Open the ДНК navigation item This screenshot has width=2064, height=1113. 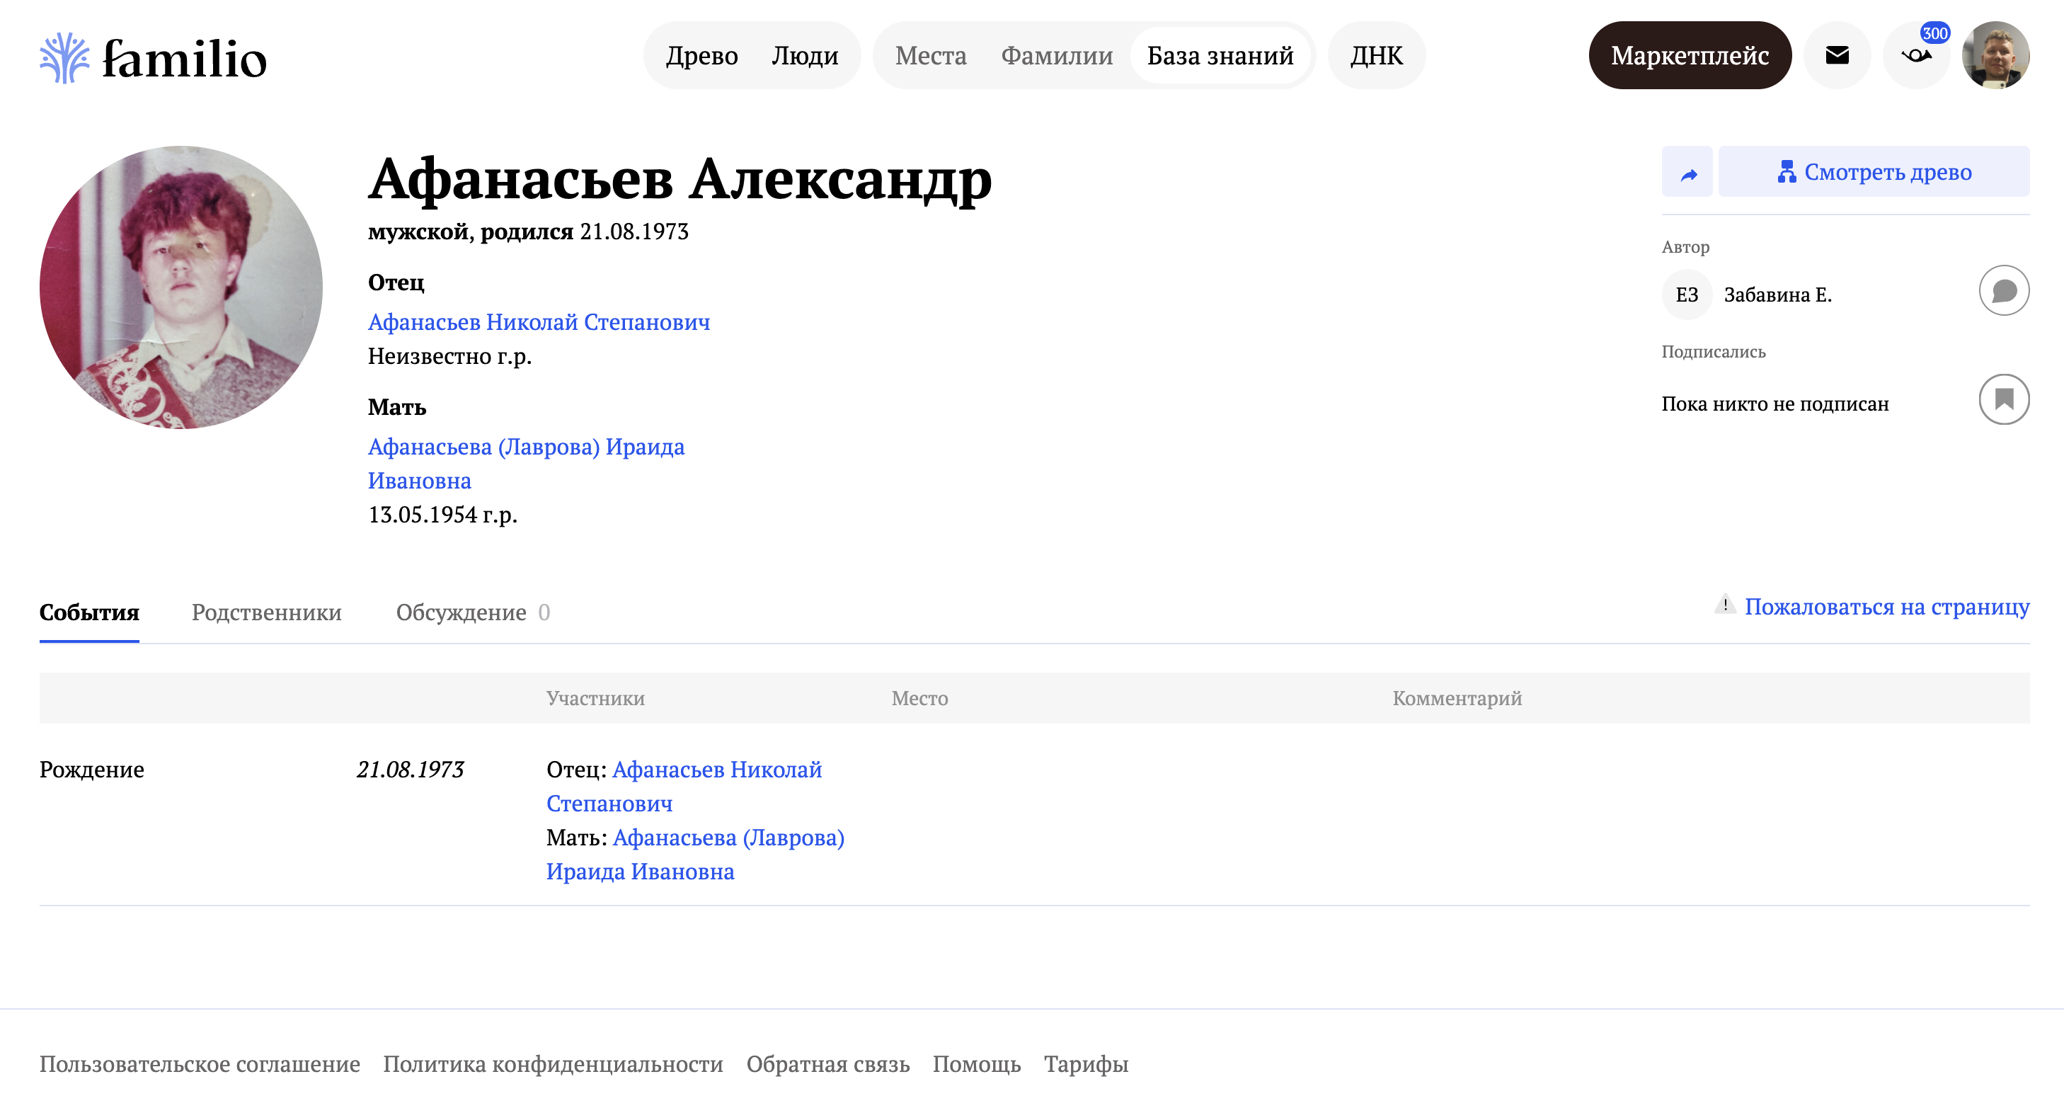1376,55
